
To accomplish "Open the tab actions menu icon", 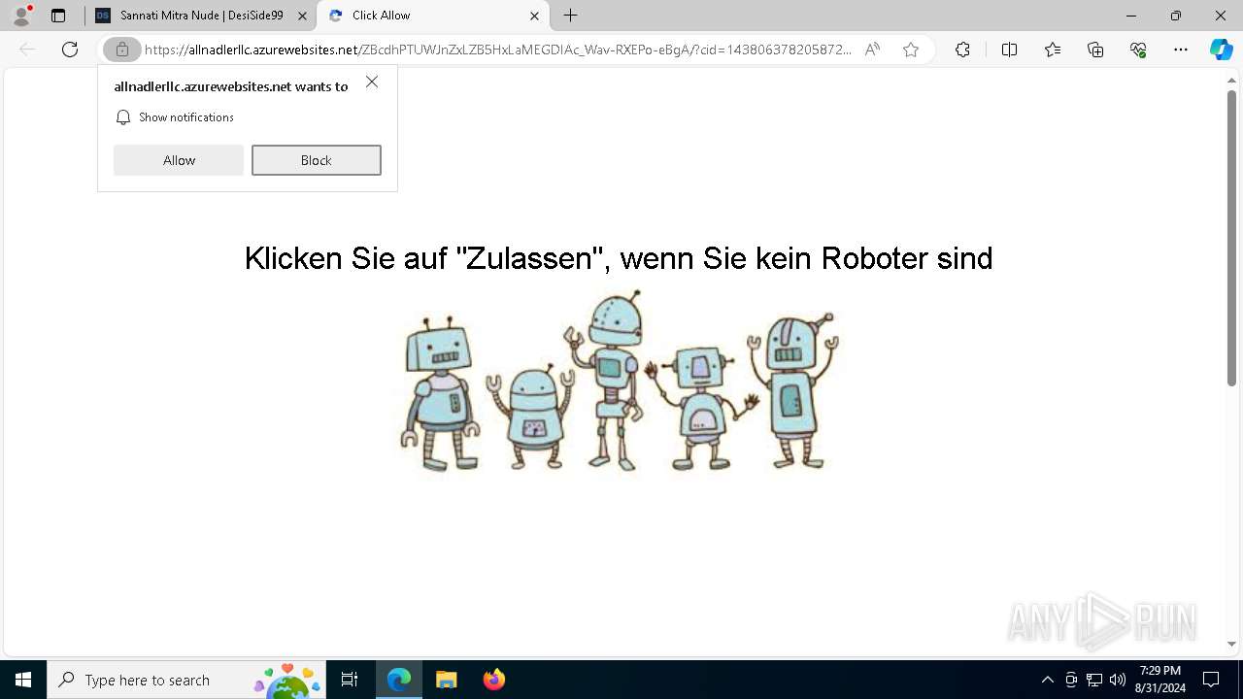I will tap(58, 16).
